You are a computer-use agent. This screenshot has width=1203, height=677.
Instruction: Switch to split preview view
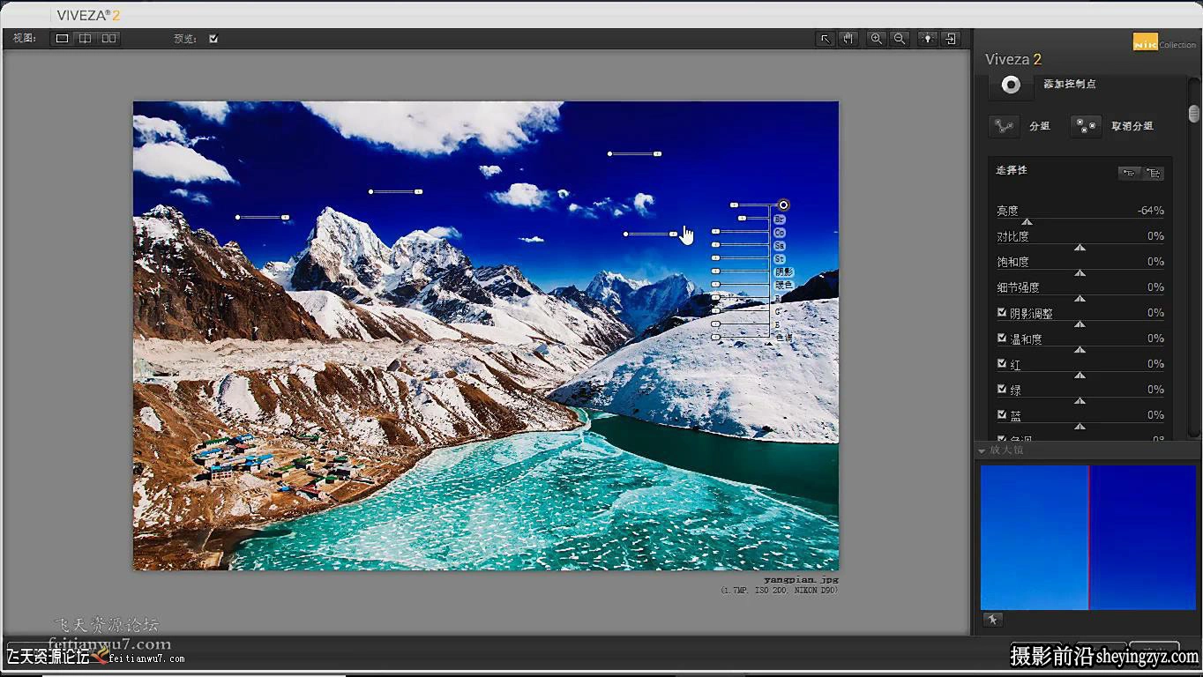[x=85, y=39]
